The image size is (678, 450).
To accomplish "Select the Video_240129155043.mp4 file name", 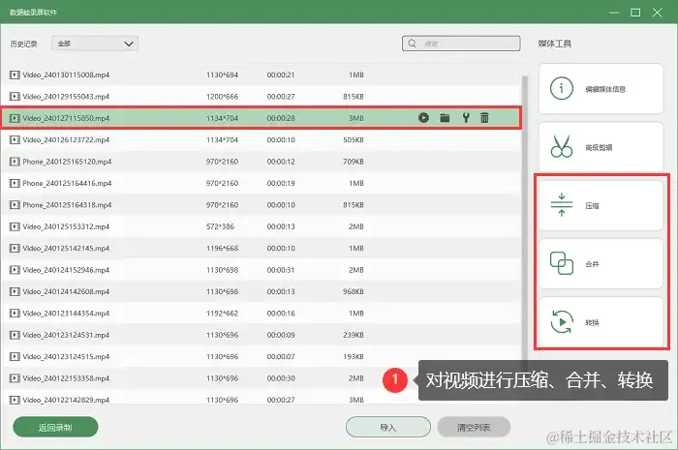I will 66,97.
